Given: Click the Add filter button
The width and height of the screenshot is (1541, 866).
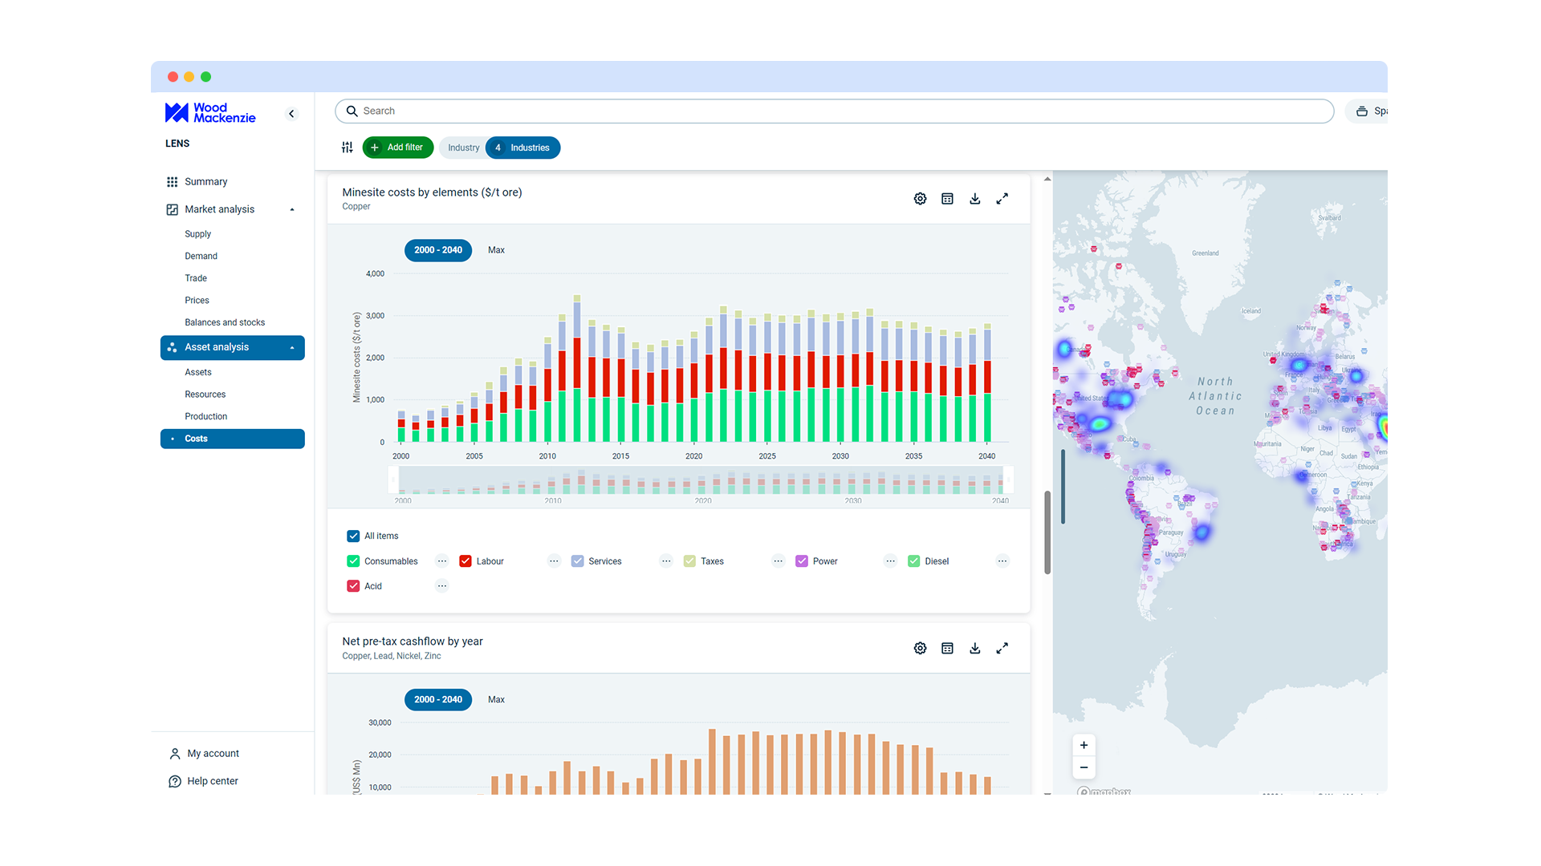Looking at the screenshot, I should point(397,148).
